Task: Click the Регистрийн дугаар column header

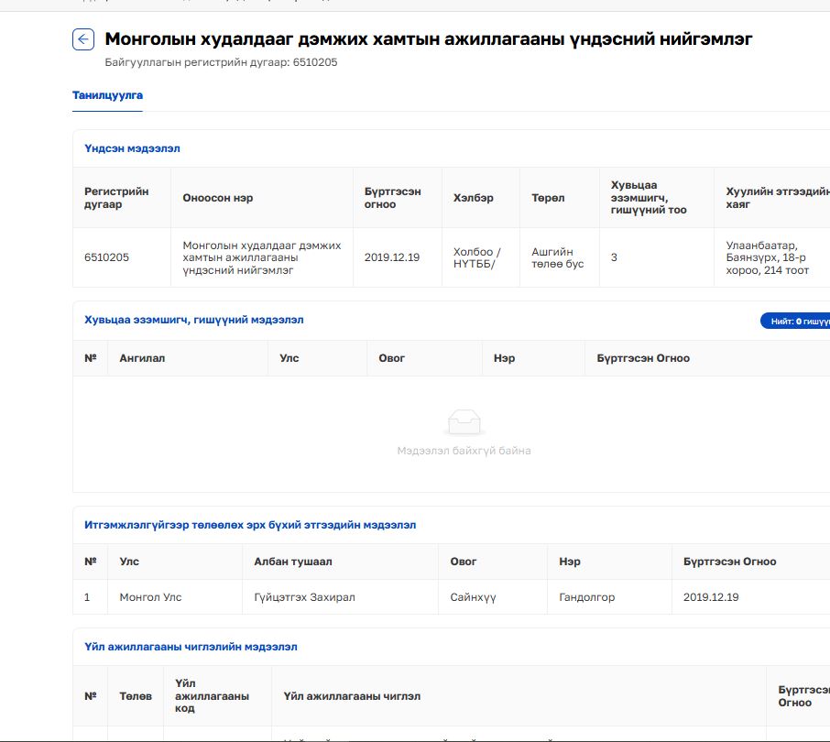Action: click(116, 198)
